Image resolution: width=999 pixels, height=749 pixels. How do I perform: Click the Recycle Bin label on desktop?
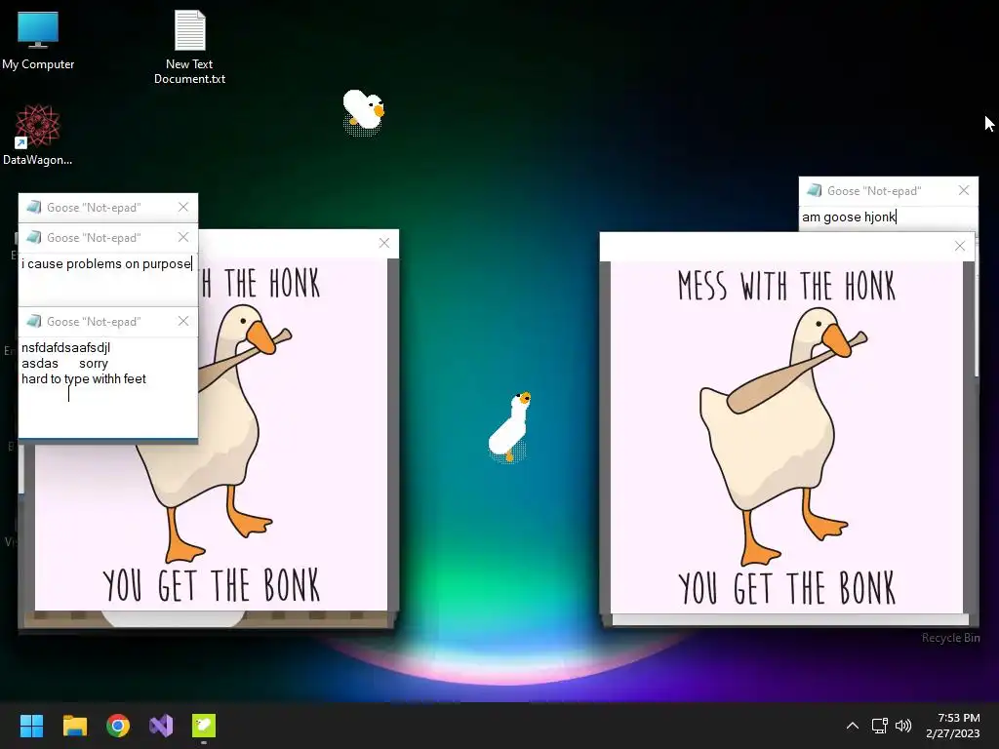pos(950,638)
